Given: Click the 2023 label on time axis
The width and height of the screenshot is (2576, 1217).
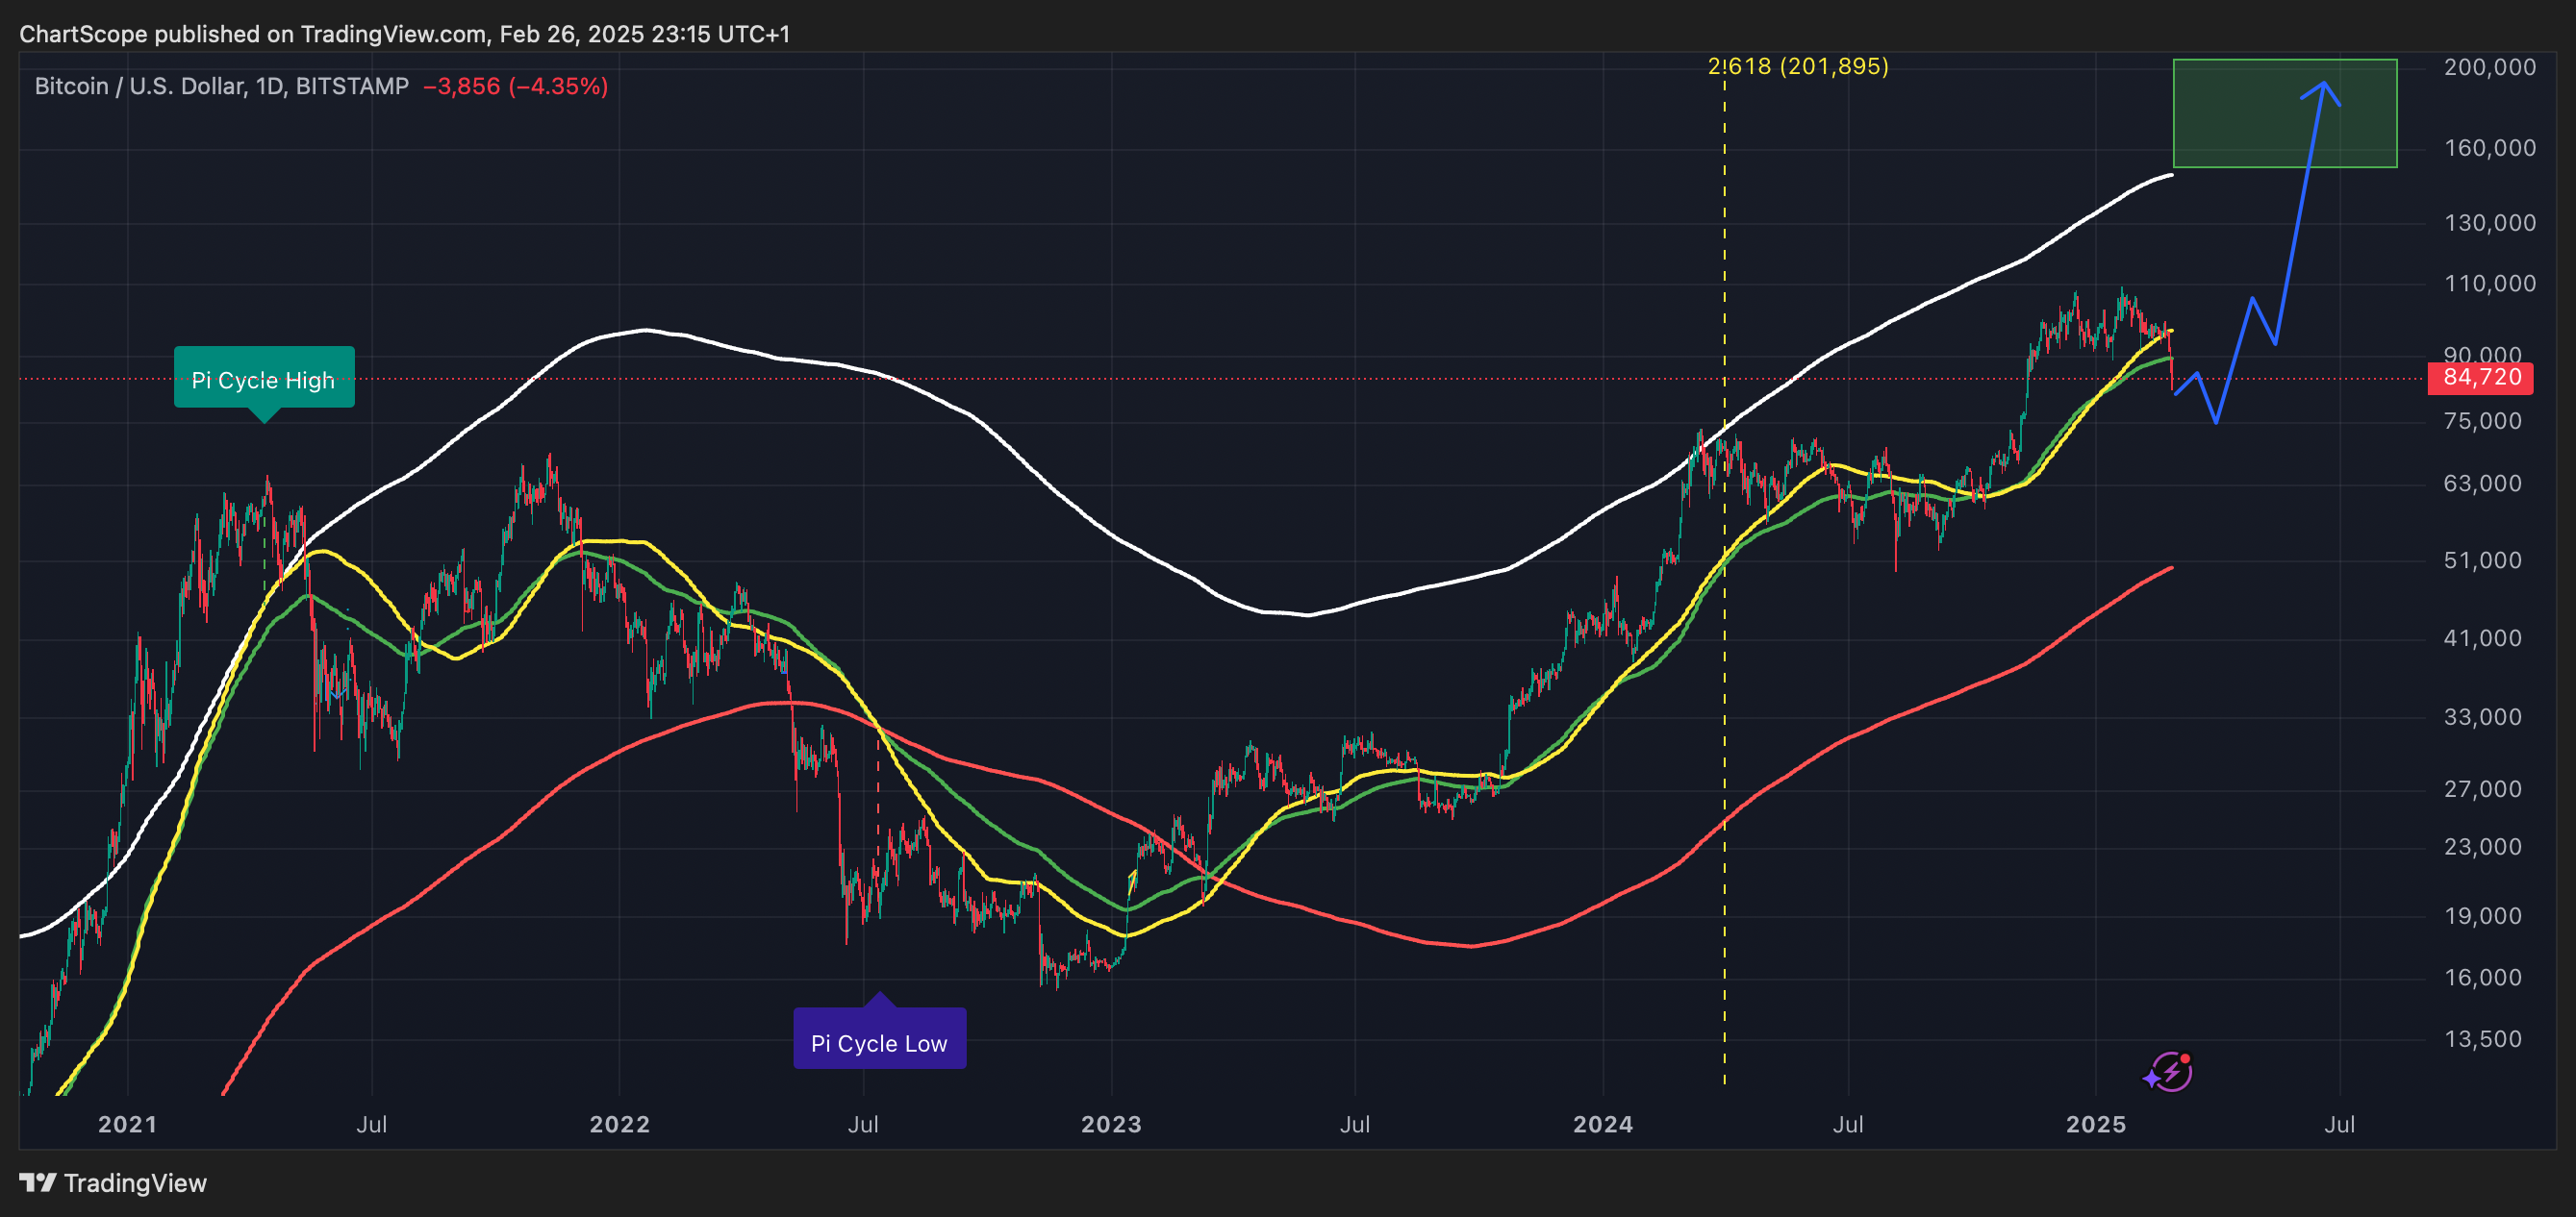Looking at the screenshot, I should (1111, 1124).
